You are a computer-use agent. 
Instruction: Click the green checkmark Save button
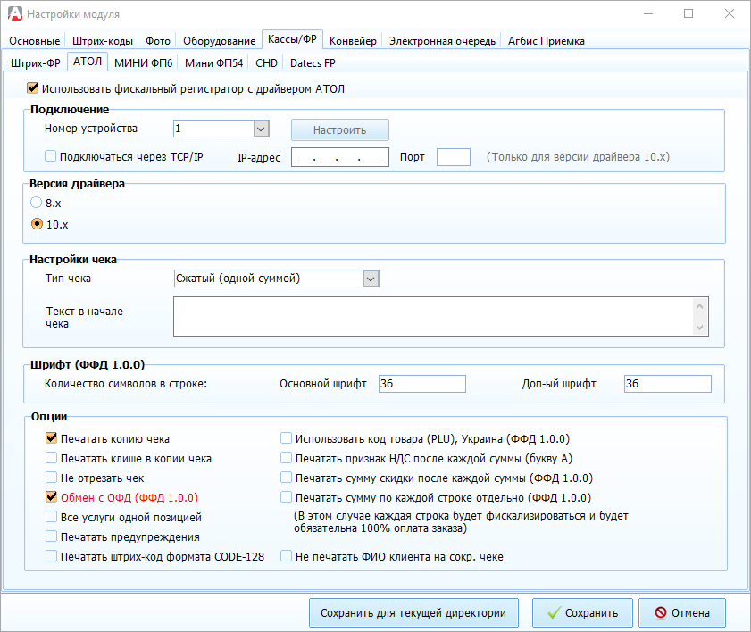click(x=582, y=613)
